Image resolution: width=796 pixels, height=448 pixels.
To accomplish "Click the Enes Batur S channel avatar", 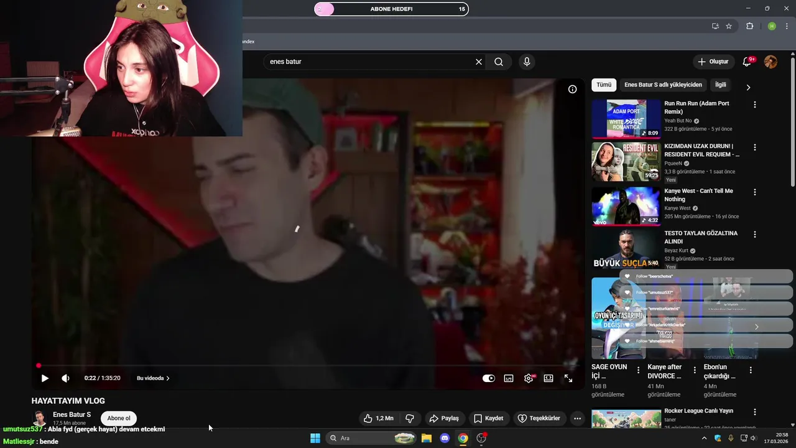I will [39, 419].
